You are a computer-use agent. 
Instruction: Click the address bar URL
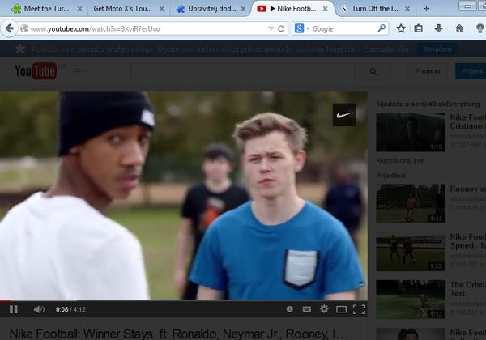95,29
